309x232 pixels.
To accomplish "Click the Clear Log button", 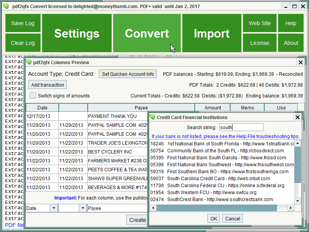I will [x=23, y=43].
